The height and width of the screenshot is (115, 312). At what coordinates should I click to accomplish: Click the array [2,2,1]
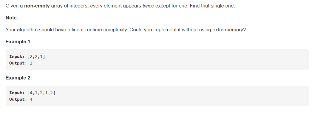point(36,56)
